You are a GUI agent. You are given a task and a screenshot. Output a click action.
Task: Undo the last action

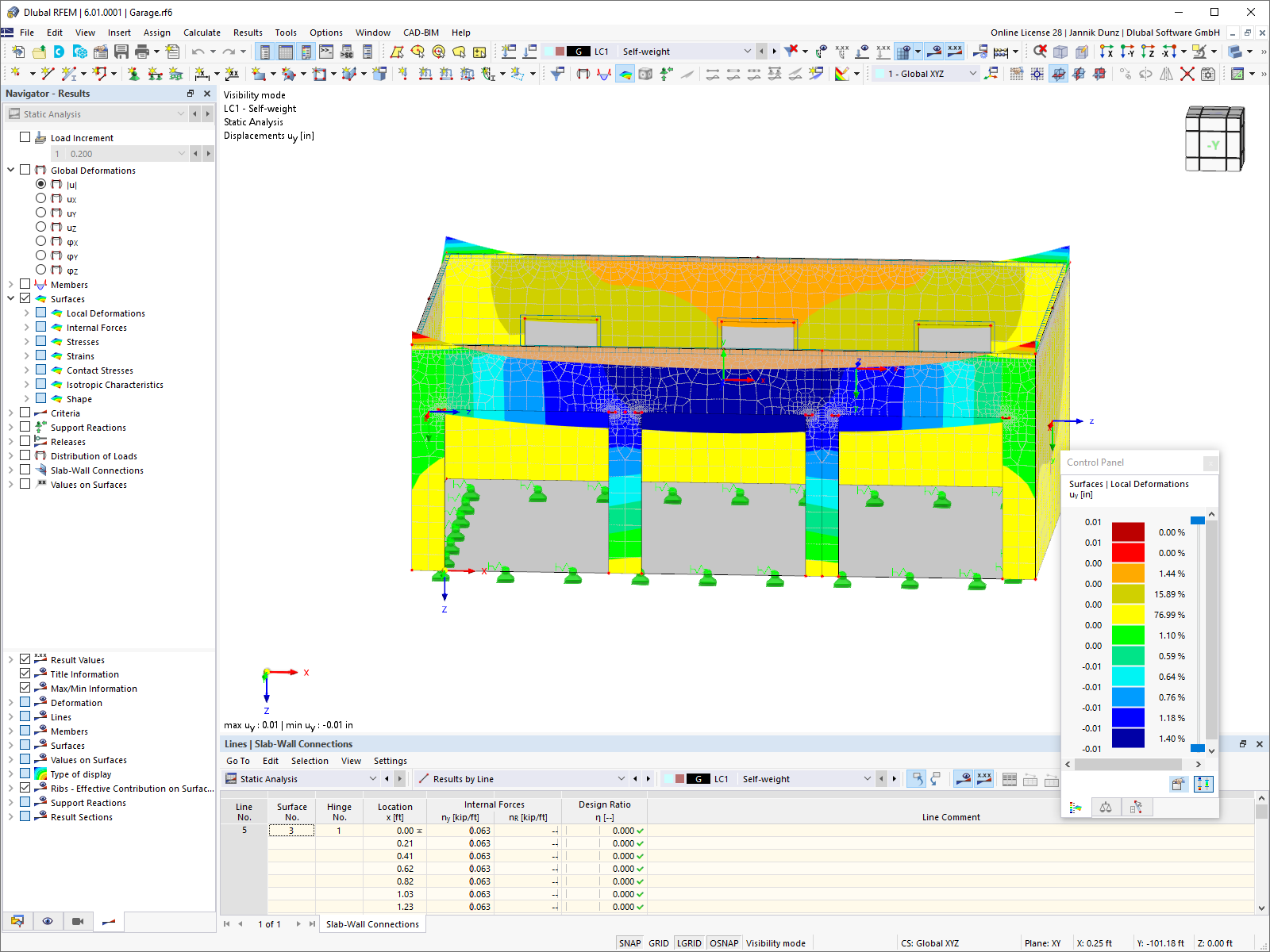coord(198,51)
